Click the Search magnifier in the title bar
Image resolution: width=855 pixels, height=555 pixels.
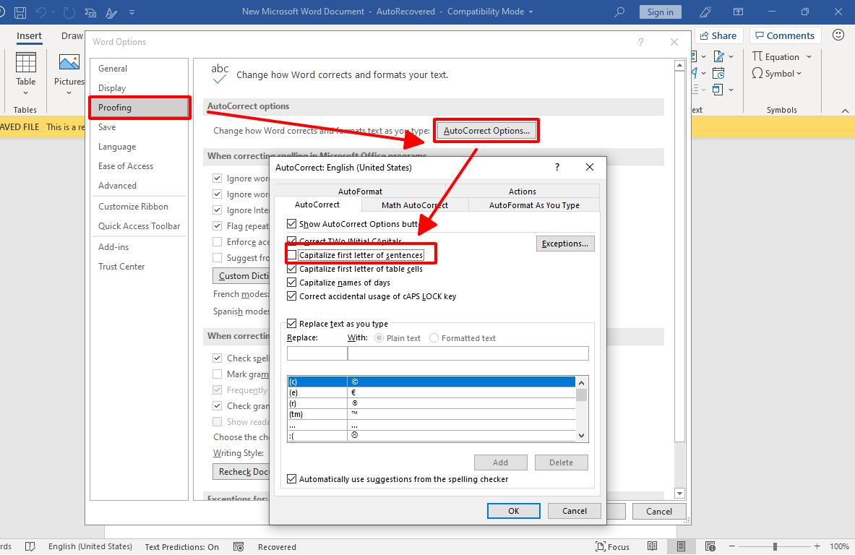click(619, 12)
